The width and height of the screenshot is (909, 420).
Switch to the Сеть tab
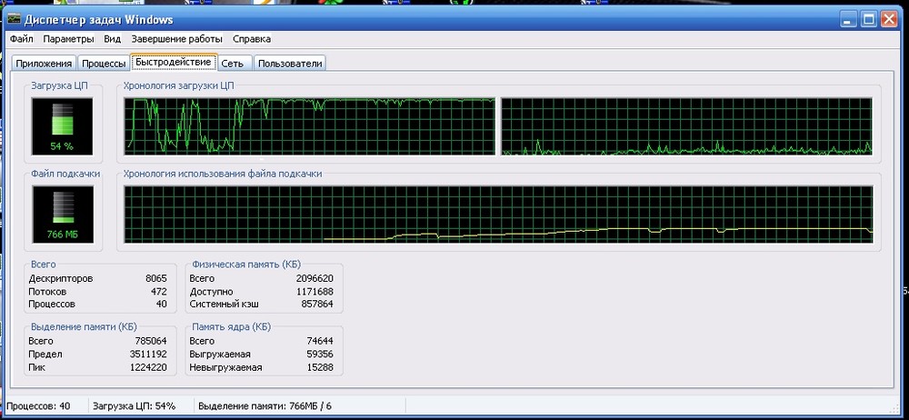[233, 64]
